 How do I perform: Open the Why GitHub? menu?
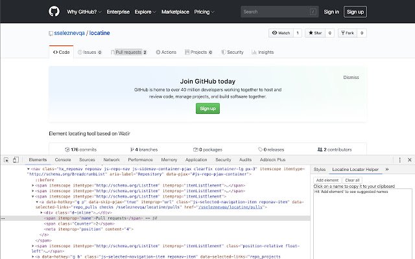coord(84,12)
